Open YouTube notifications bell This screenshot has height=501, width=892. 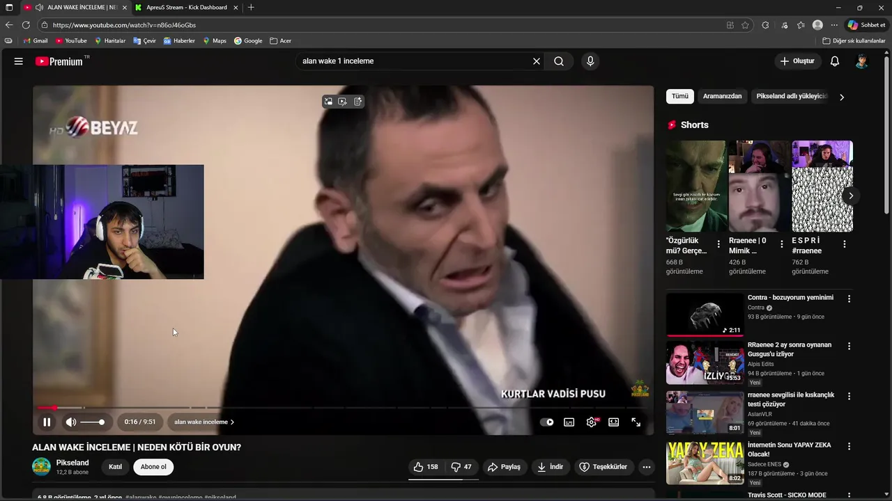point(835,61)
